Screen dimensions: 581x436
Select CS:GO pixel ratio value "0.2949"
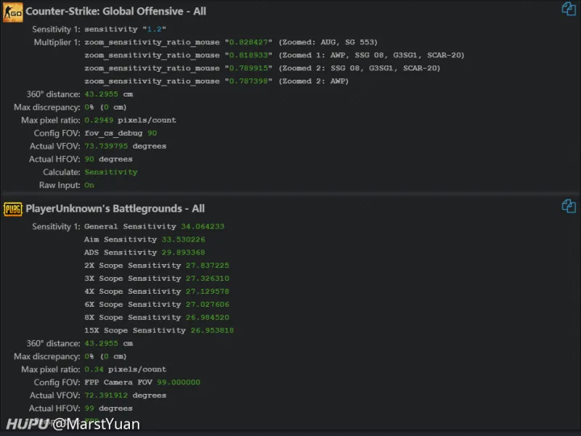tap(99, 120)
